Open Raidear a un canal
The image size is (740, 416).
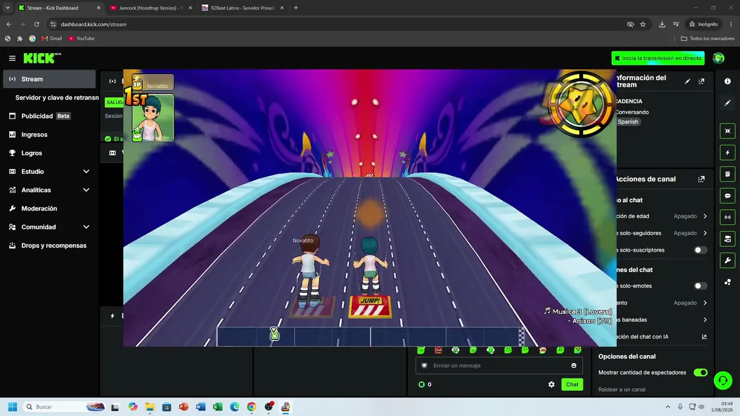pos(622,389)
